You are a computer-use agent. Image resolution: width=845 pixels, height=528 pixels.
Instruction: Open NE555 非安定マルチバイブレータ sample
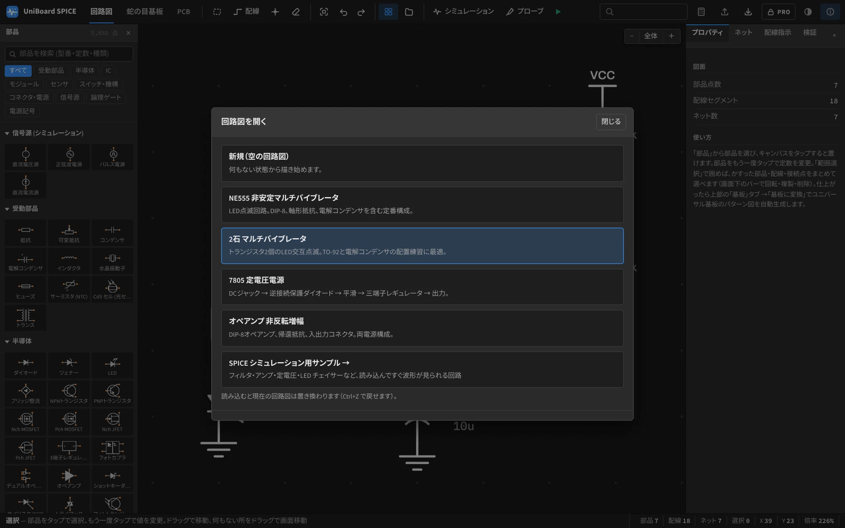(422, 205)
